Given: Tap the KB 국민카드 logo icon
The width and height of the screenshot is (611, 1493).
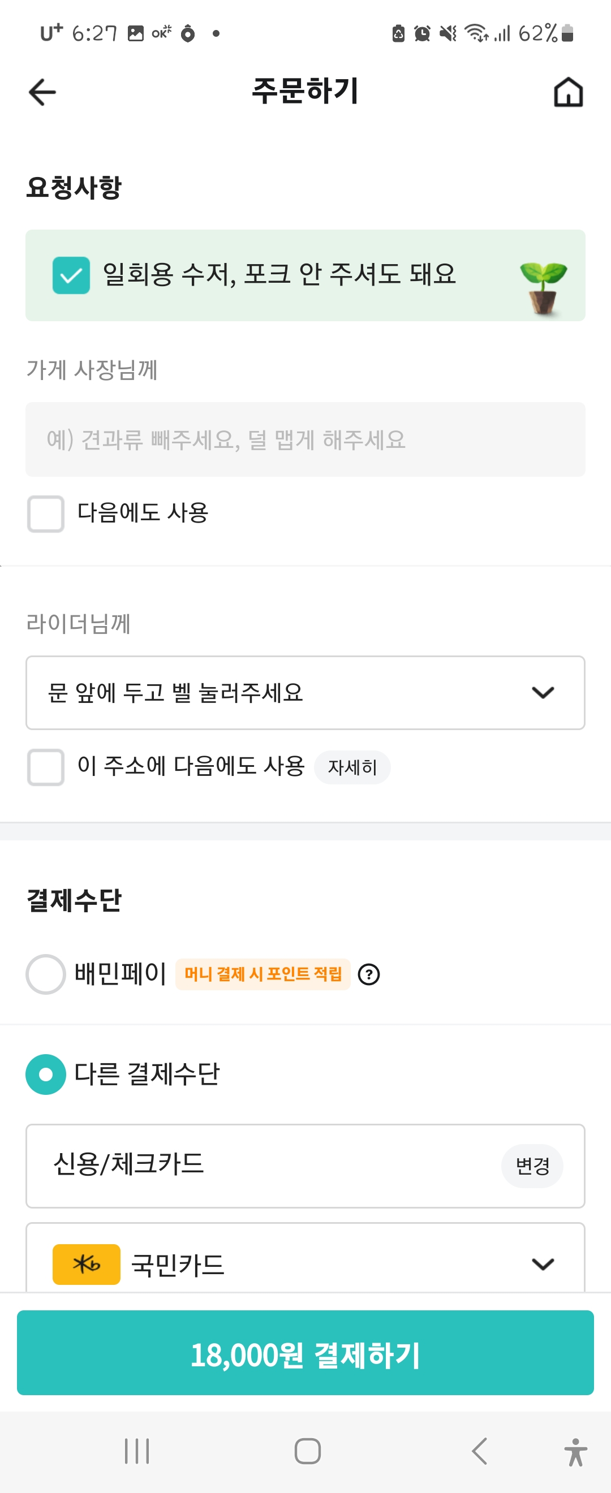Looking at the screenshot, I should coord(87,1264).
